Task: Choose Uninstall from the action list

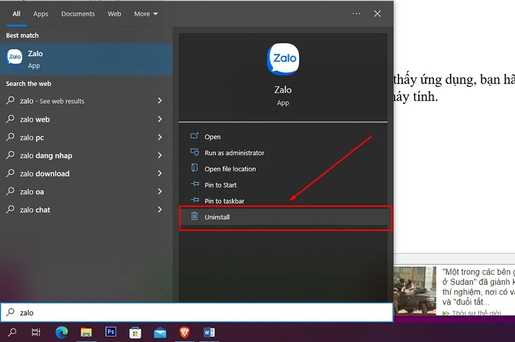Action: pos(218,217)
